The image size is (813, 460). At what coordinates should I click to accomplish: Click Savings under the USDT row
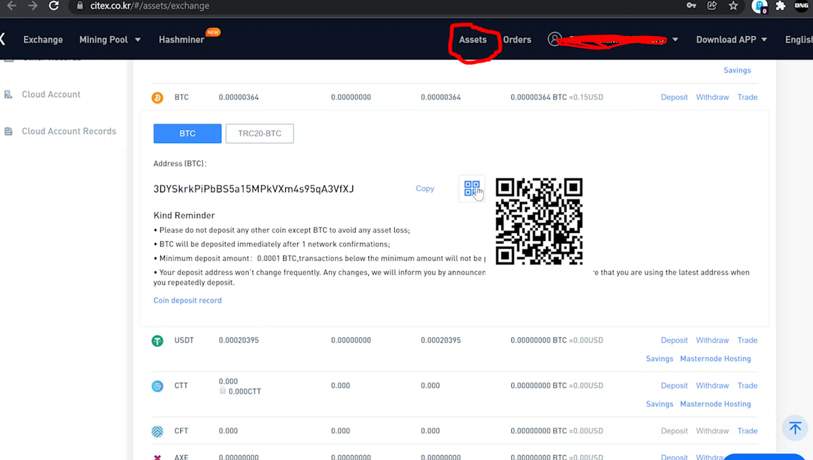click(660, 359)
